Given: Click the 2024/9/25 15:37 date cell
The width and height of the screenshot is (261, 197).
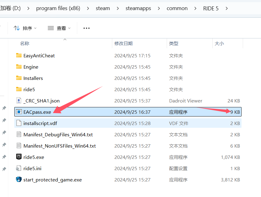Looking at the screenshot, I should point(132,101).
